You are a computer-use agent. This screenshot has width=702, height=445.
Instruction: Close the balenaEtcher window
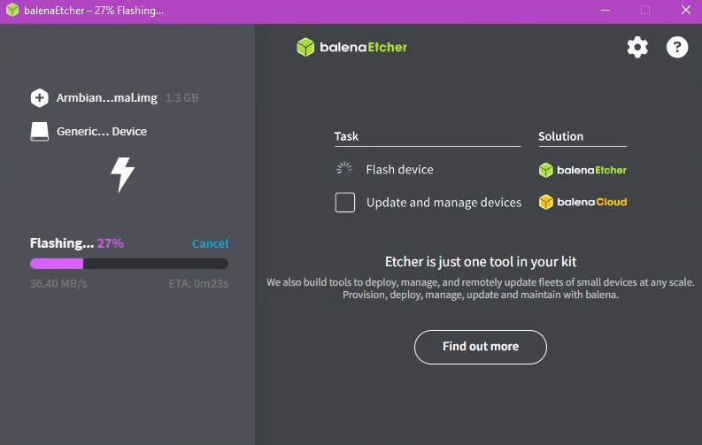coord(684,11)
